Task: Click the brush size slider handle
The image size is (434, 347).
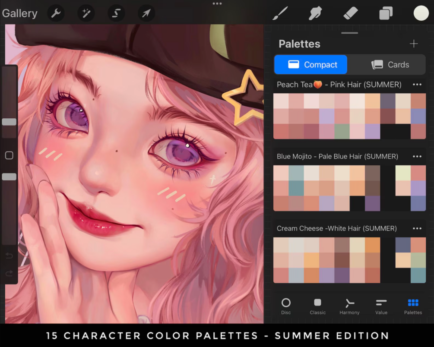Action: click(9, 122)
